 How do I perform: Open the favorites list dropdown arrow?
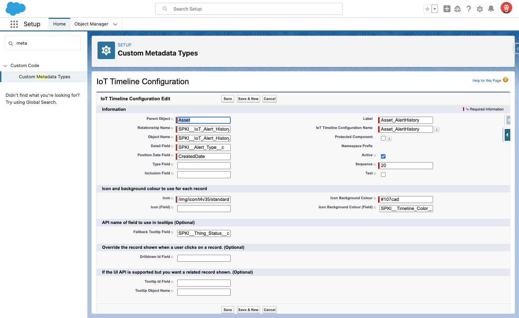point(435,9)
